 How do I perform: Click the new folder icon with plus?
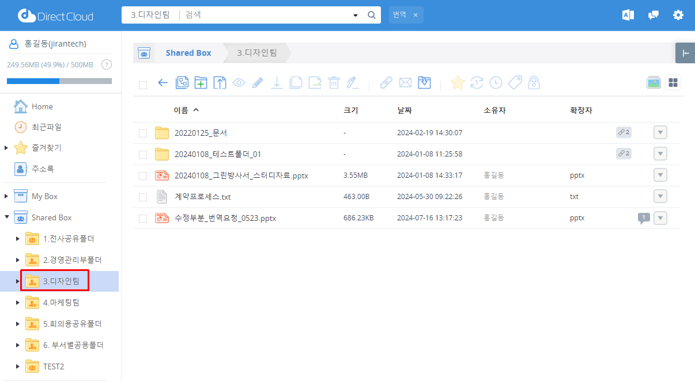coord(201,83)
